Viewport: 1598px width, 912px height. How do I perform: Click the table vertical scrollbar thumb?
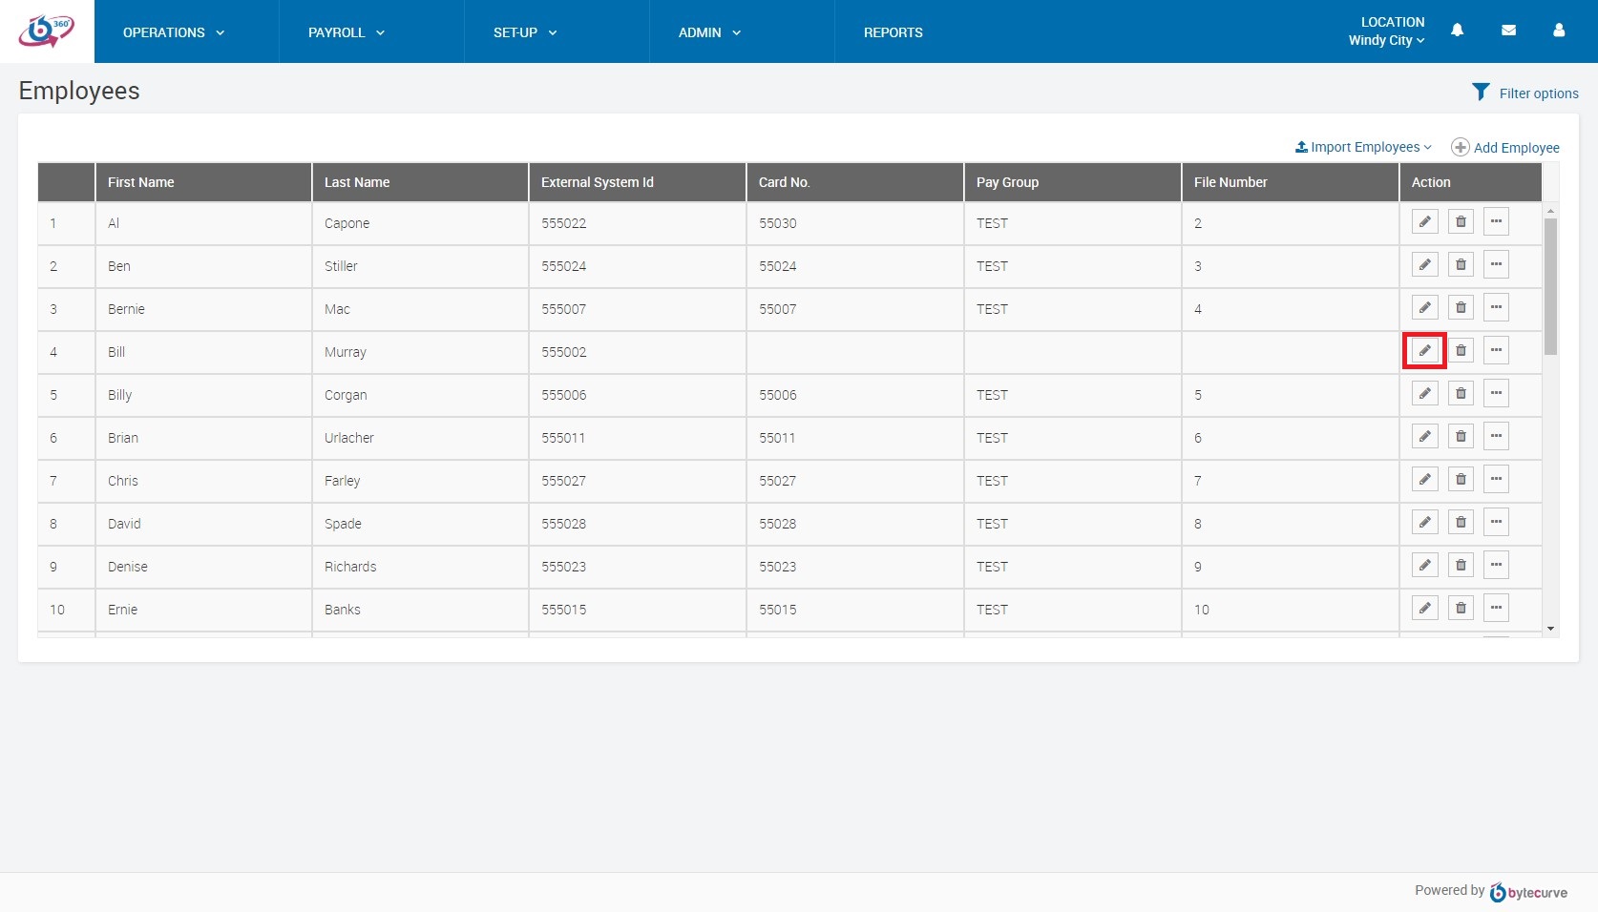(1550, 286)
